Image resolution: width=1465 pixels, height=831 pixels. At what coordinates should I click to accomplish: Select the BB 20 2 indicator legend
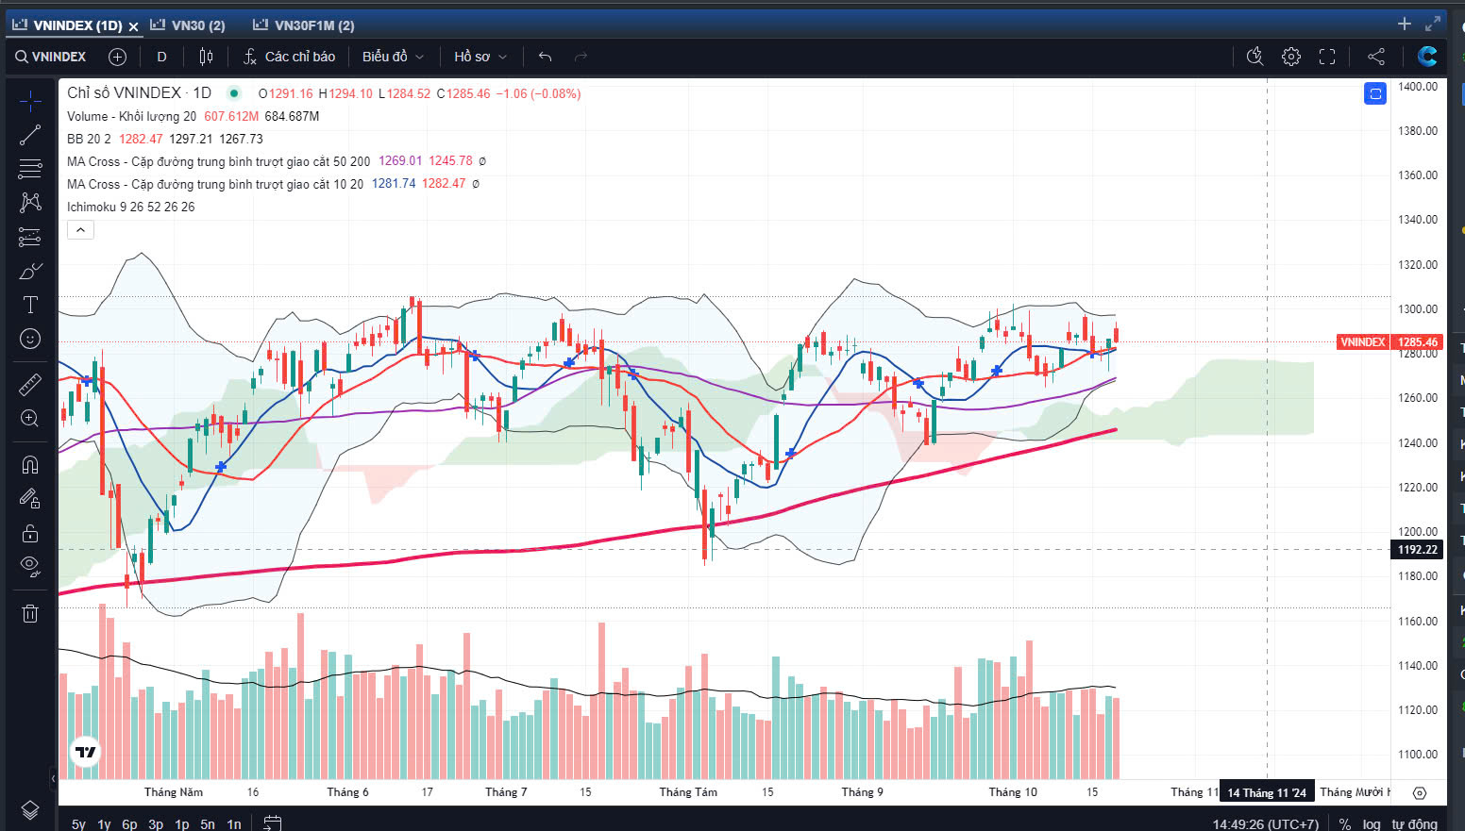point(89,139)
